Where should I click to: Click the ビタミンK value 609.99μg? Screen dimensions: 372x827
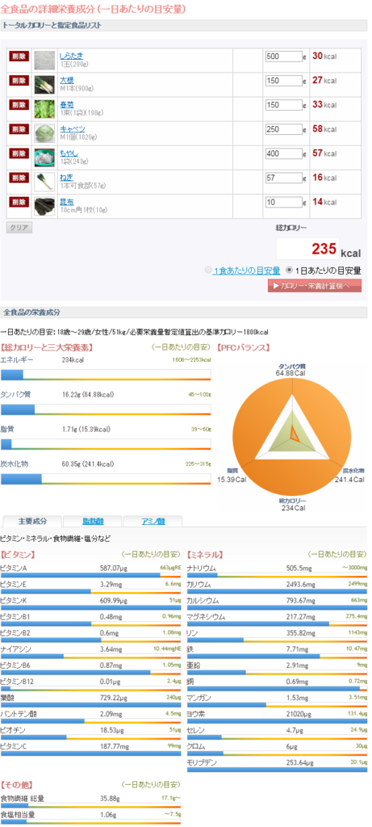click(115, 600)
